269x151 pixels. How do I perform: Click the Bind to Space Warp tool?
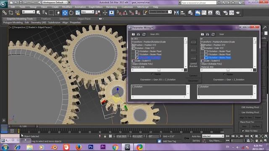tap(17, 13)
